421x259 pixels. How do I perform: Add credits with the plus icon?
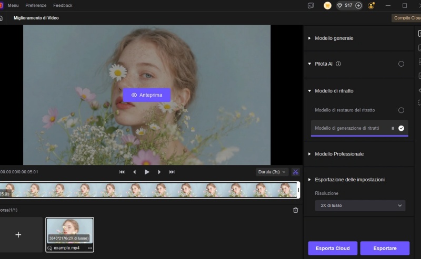(358, 5)
